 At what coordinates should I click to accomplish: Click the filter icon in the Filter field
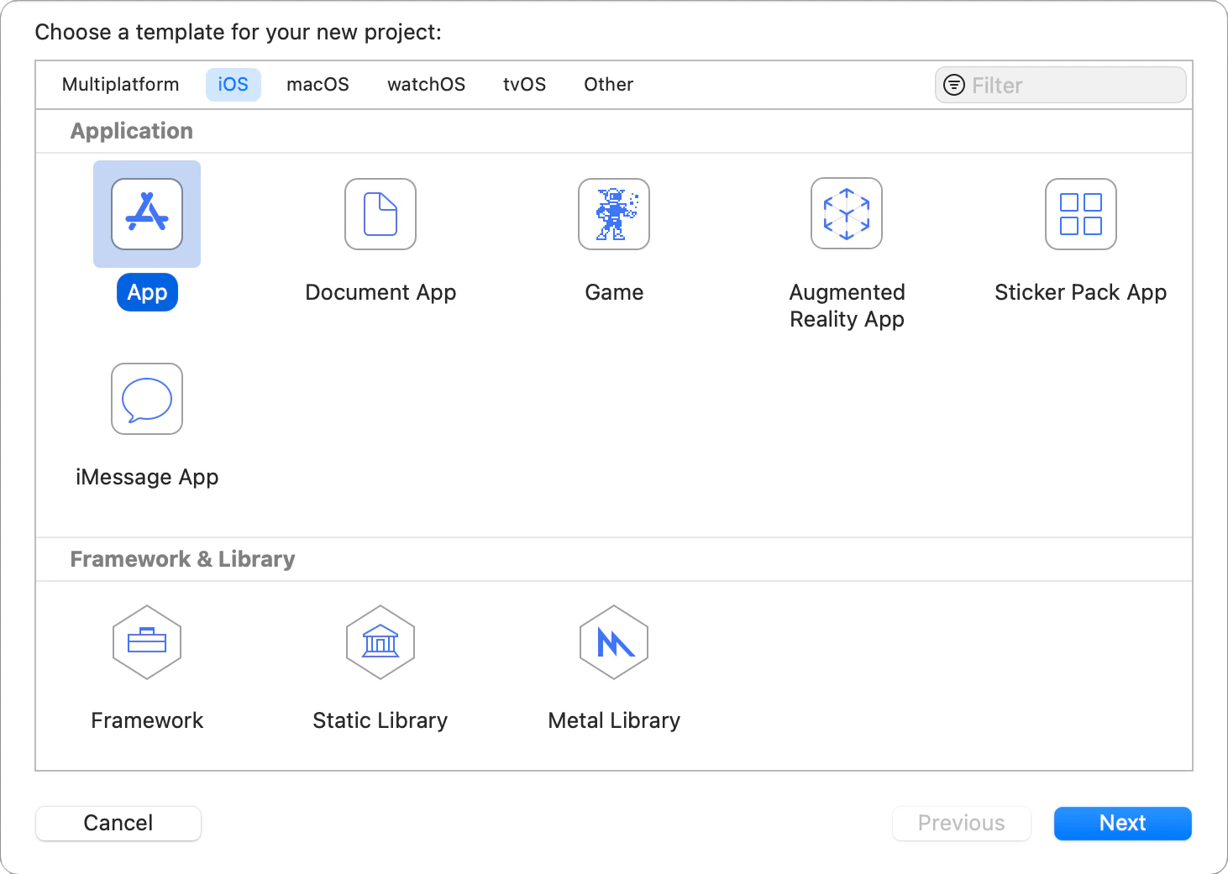(x=953, y=85)
